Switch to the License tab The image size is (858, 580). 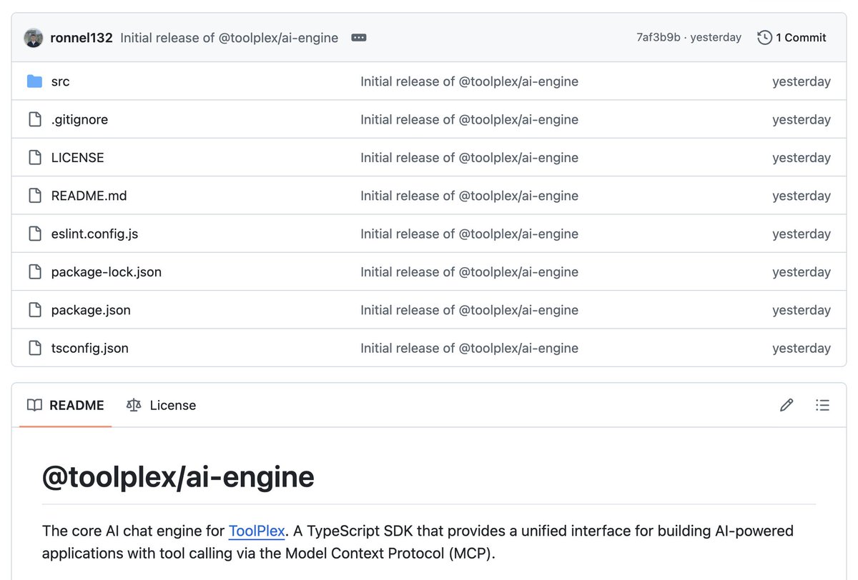[161, 405]
